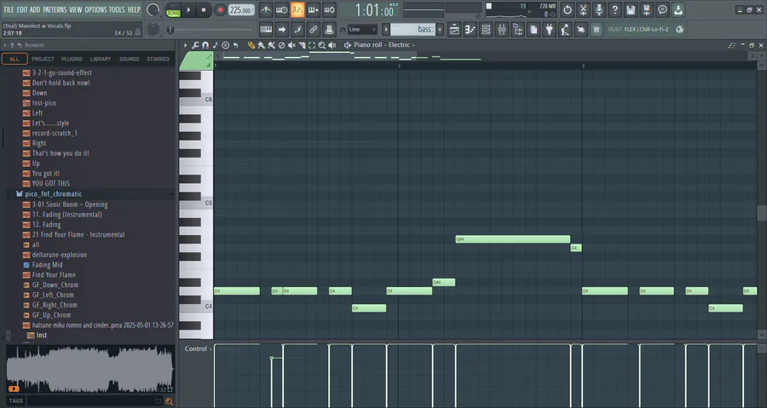Viewport: 767px width, 408px height.
Task: Open the Playlist window icon
Action: pyautogui.click(x=454, y=30)
